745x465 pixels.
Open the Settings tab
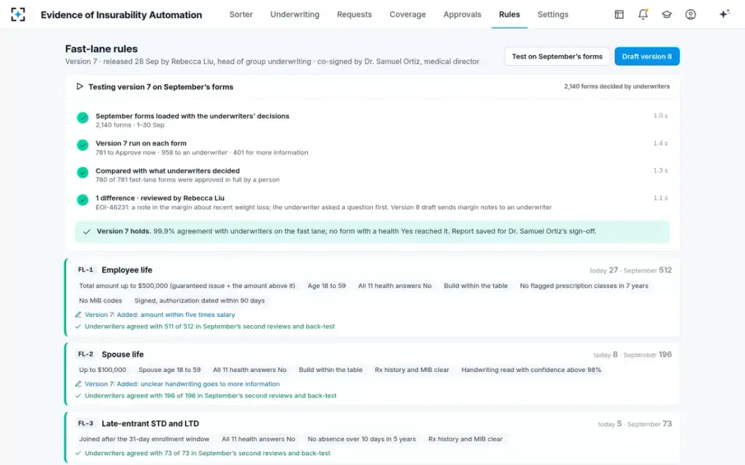click(x=553, y=14)
